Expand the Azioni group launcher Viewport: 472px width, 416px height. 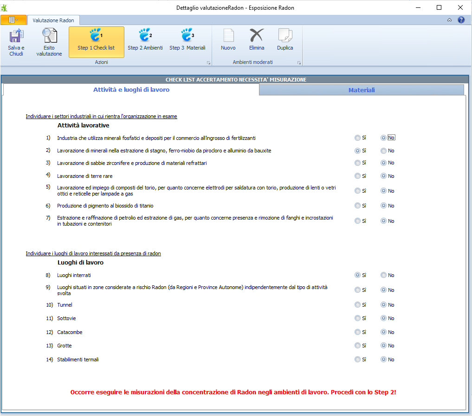coord(208,63)
